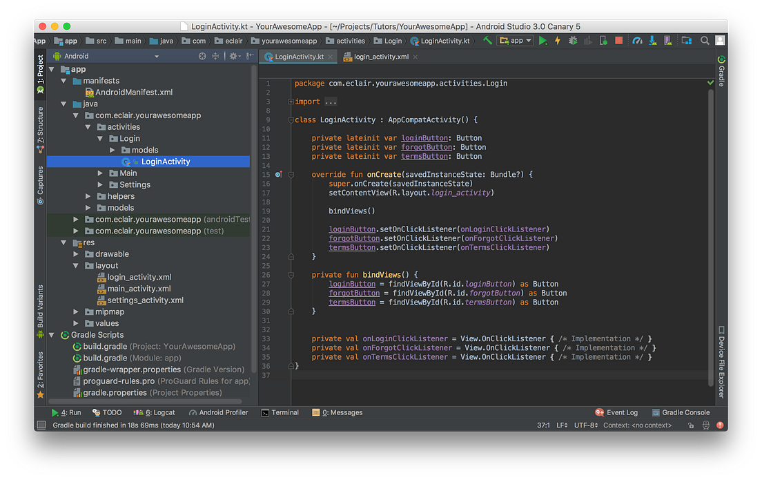Open the Terminal window
Viewport: 762px width, 480px height.
point(280,412)
